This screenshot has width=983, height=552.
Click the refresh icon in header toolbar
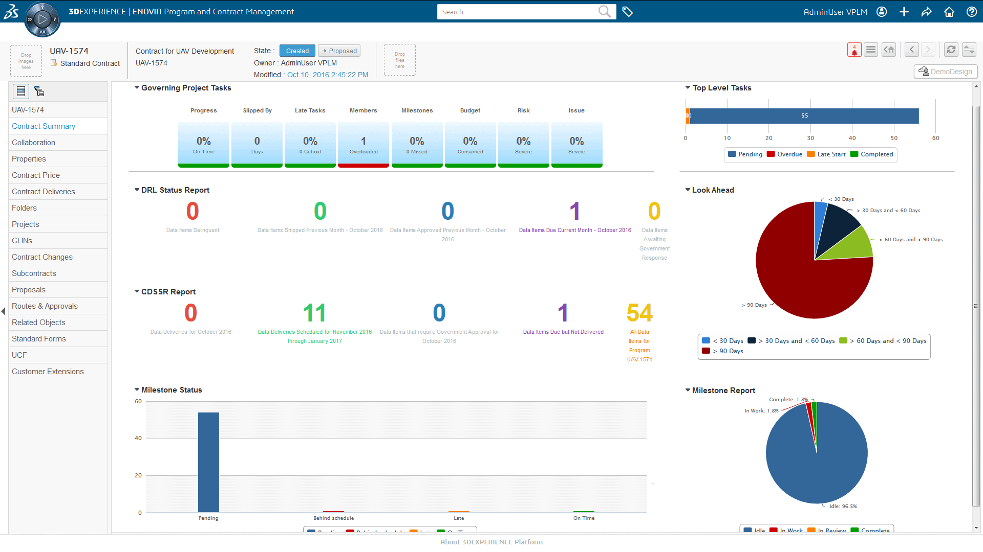pos(951,50)
